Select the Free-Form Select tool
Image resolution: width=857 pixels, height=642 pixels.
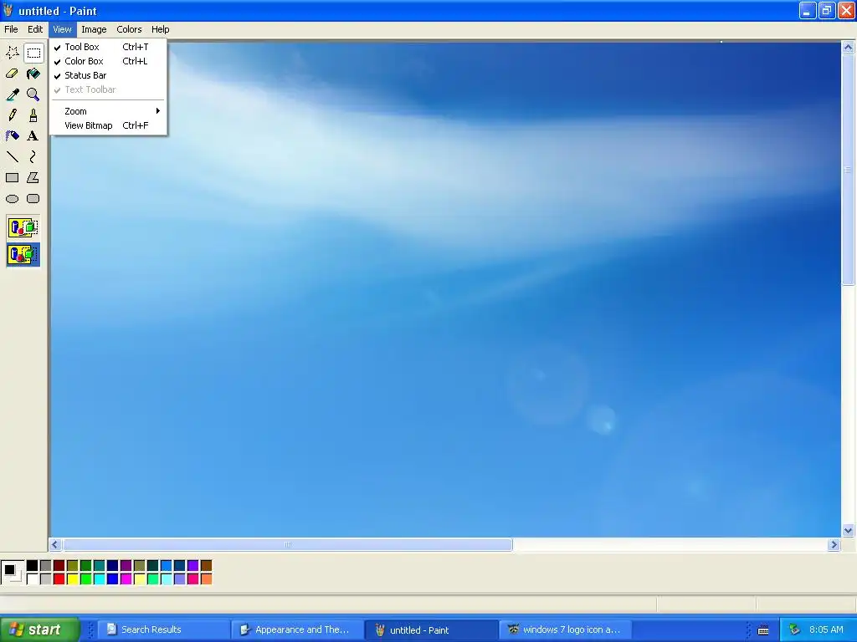pyautogui.click(x=12, y=53)
